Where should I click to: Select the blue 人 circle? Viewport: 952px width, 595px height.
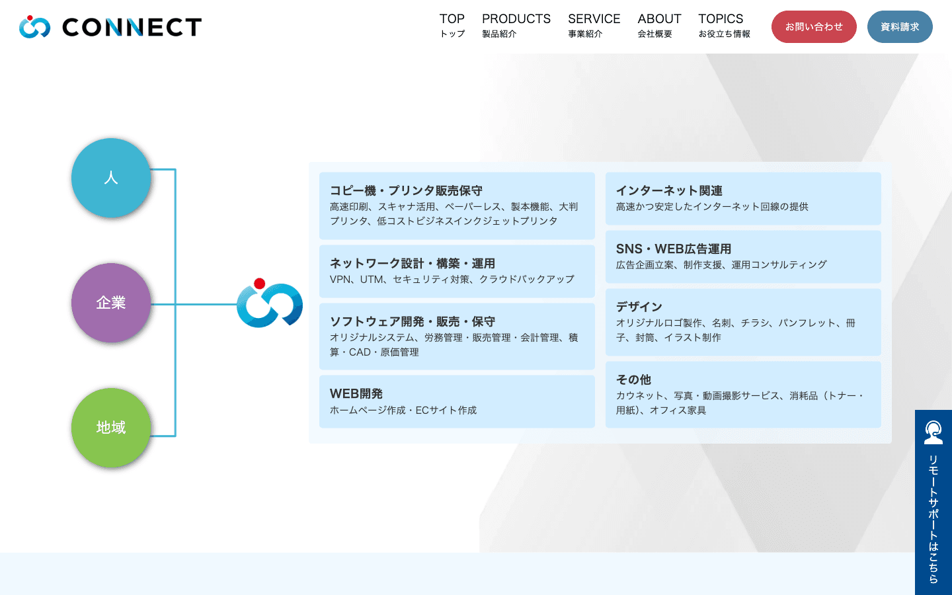point(111,178)
